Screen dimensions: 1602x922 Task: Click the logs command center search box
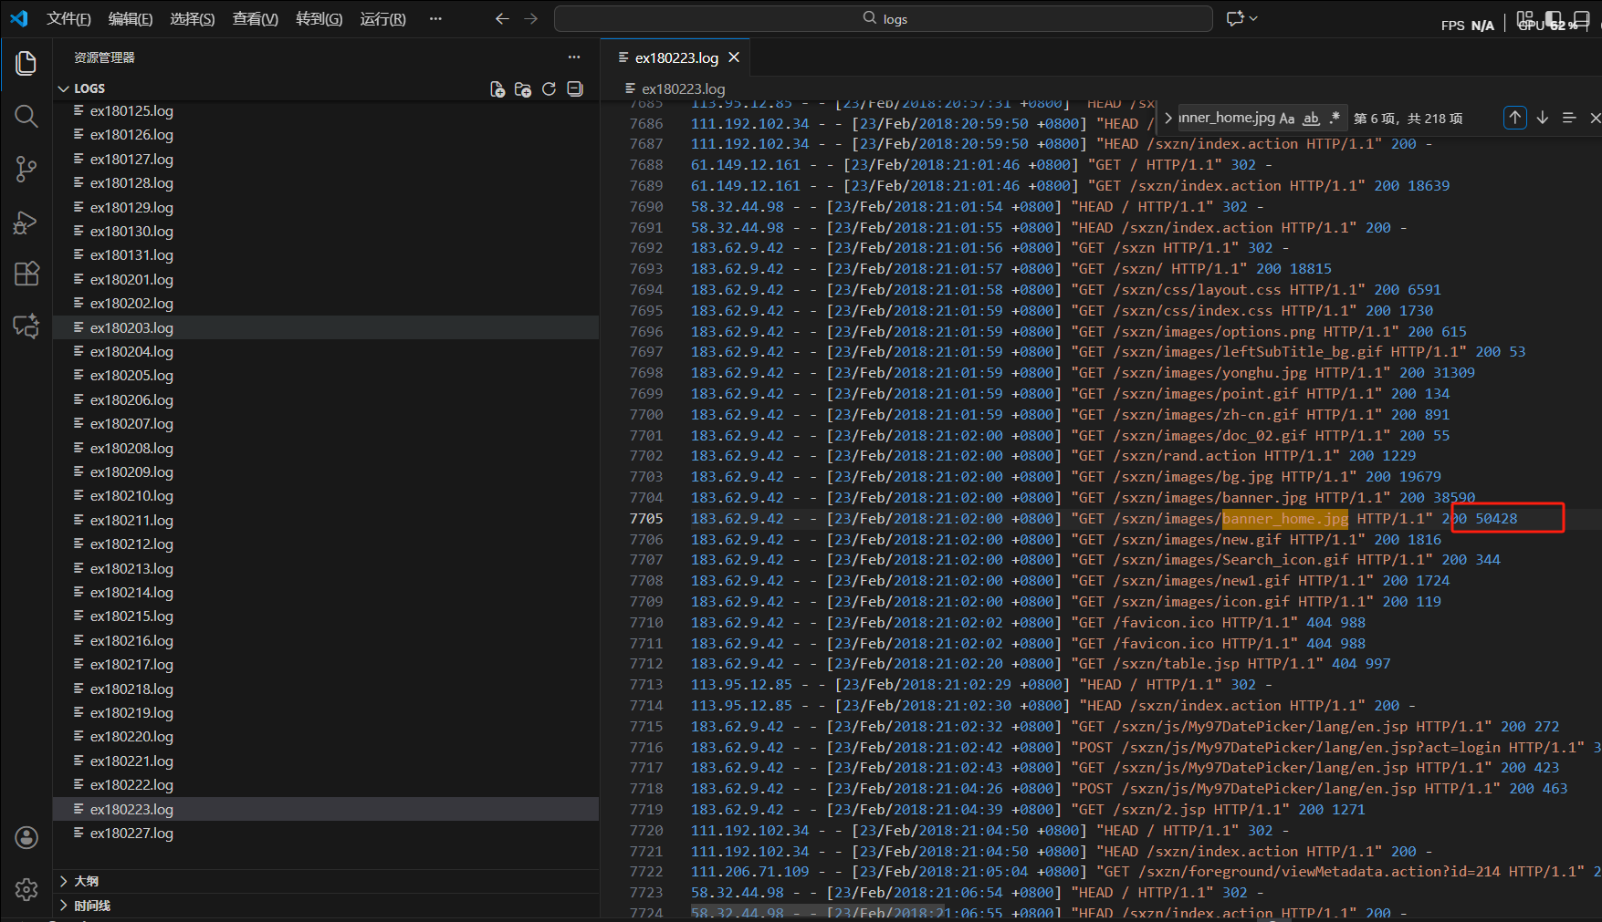point(883,19)
